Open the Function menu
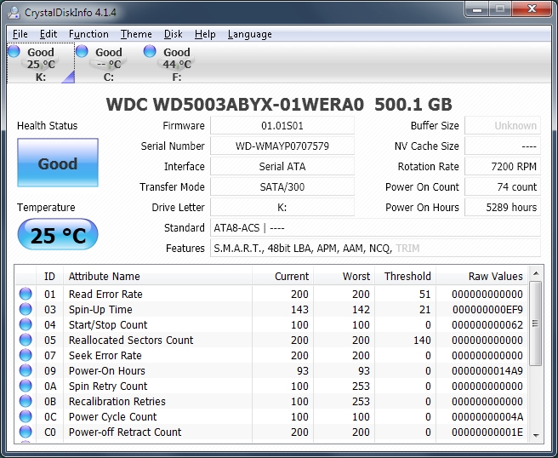558x458 pixels. click(88, 34)
